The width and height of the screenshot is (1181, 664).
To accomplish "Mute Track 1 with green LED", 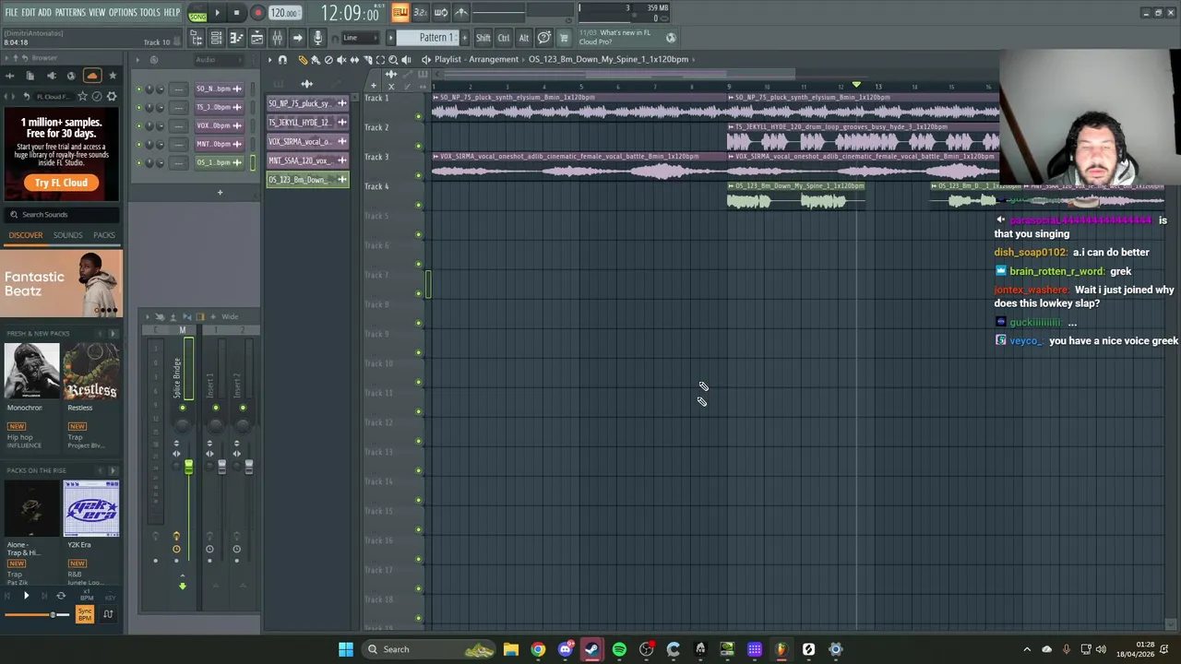I will click(418, 116).
